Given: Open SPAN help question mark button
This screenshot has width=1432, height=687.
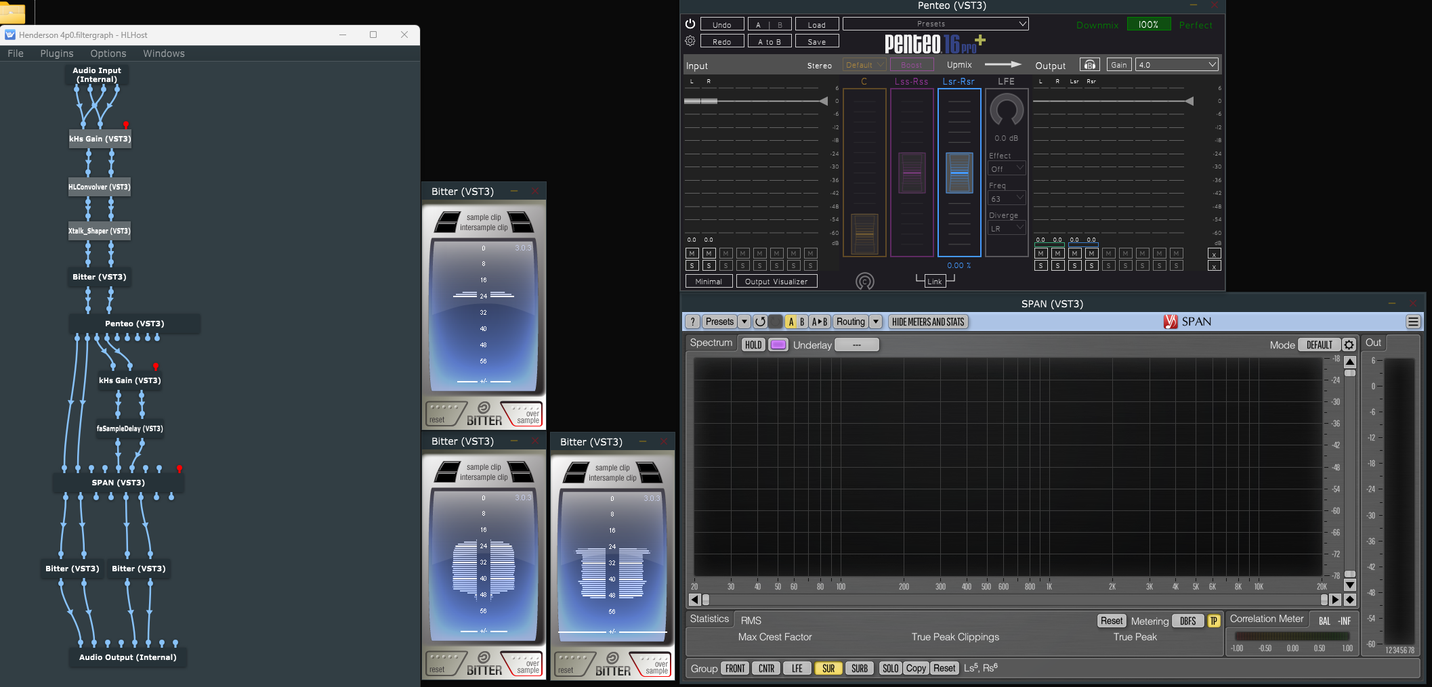Looking at the screenshot, I should [692, 322].
